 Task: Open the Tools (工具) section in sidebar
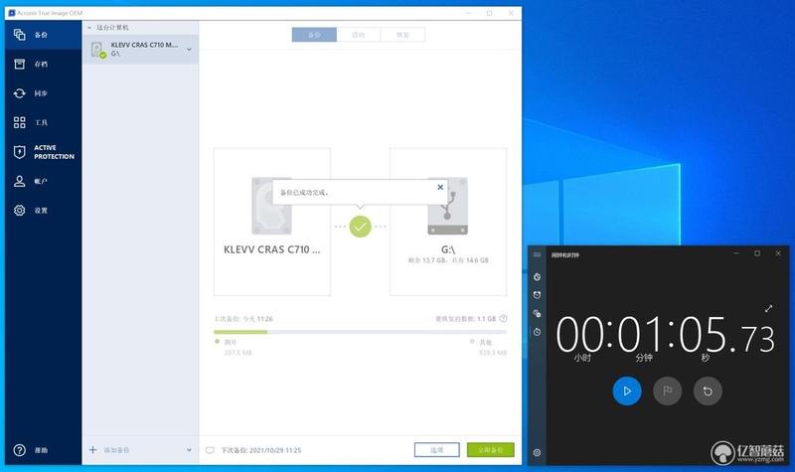(43, 122)
